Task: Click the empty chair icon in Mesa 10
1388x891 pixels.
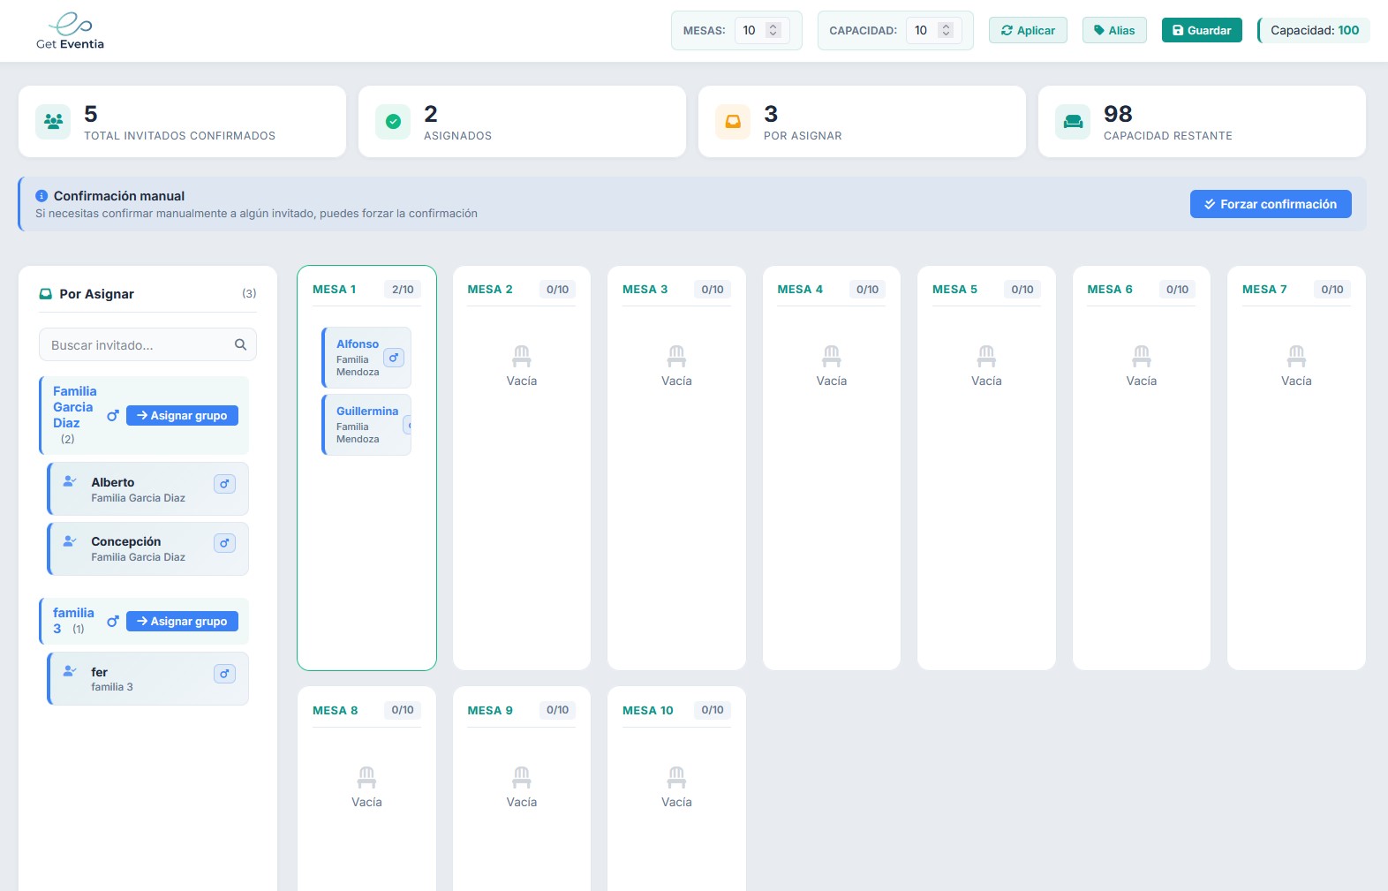Action: [x=676, y=777]
